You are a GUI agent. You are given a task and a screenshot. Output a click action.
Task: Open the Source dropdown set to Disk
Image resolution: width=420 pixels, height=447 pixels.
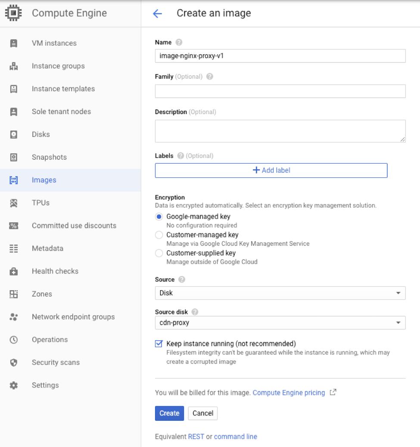click(x=280, y=293)
